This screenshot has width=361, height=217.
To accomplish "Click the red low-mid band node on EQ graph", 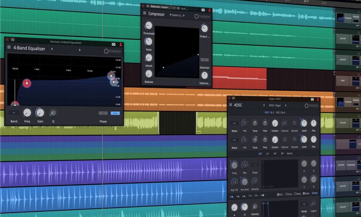I will pos(27,83).
